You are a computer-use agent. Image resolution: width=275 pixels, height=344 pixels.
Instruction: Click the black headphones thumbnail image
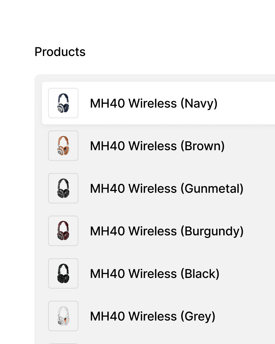63,274
